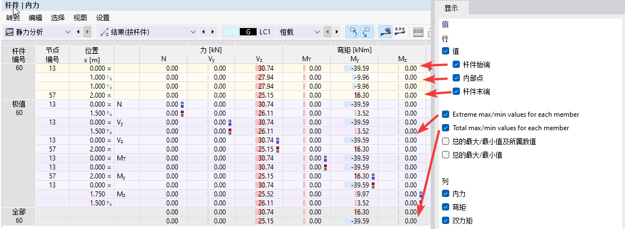Click the 力 [kN] group header
The image size is (625, 229).
tap(211, 51)
